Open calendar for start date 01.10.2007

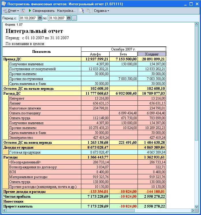pyautogui.click(x=40, y=18)
